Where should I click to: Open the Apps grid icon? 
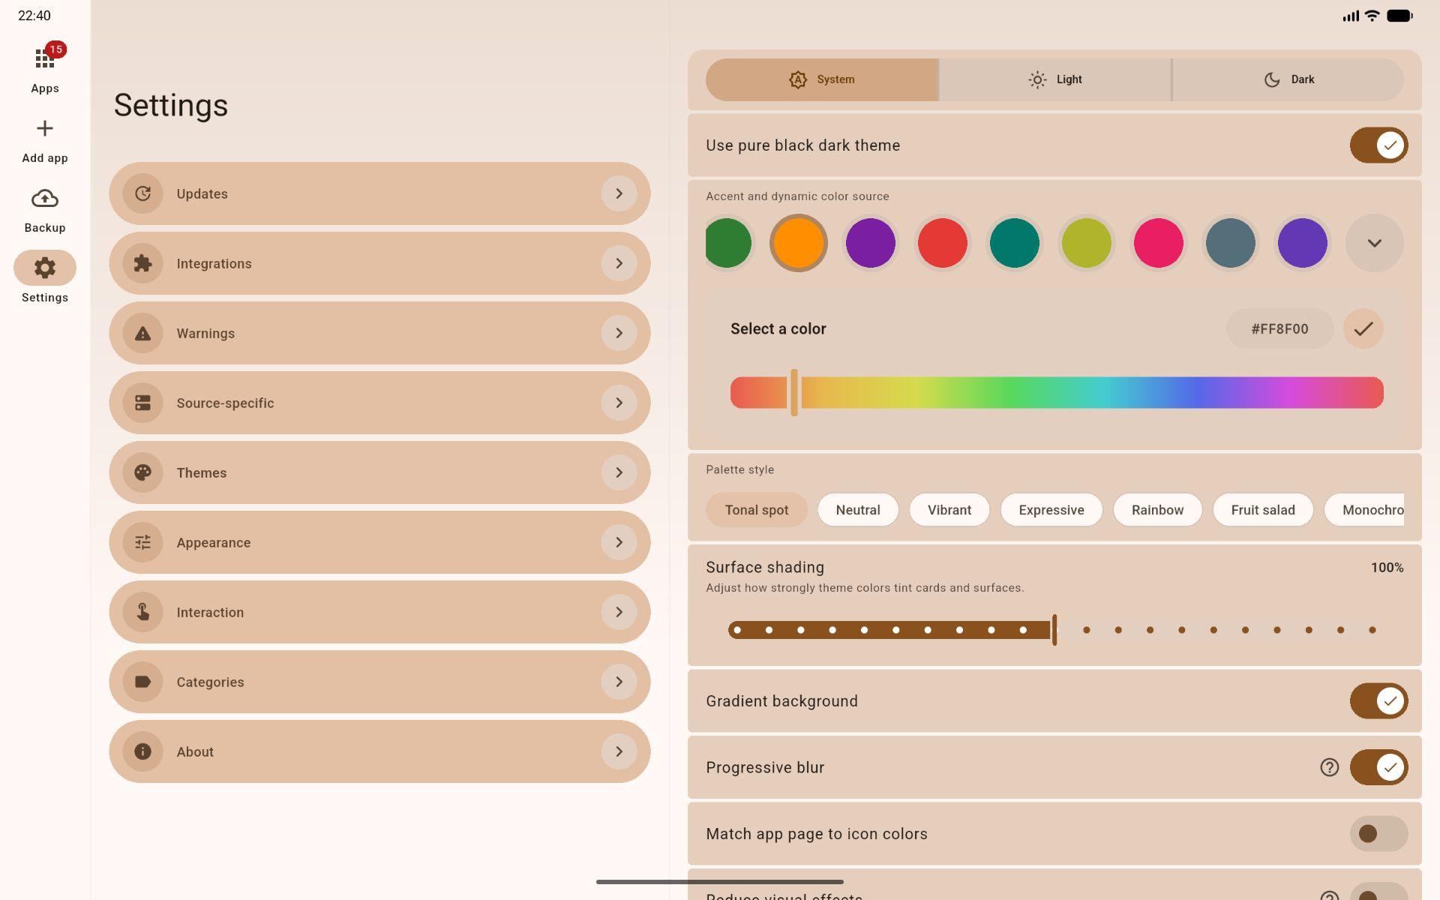click(x=45, y=59)
